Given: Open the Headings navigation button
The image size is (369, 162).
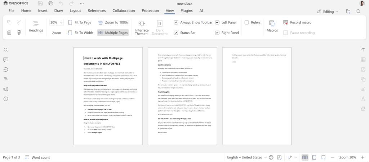Looking at the screenshot, I should [x=36, y=27].
